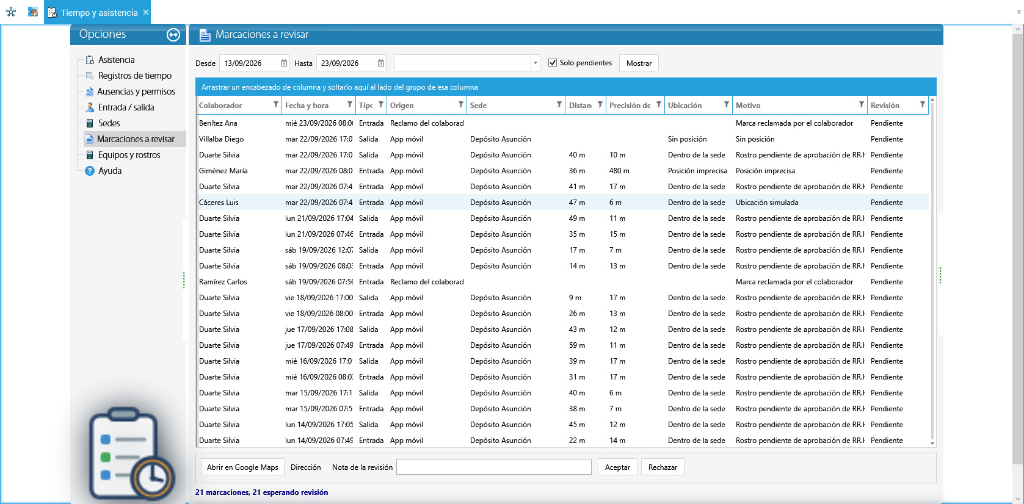
Task: Select the Cáceres Luis row
Action: tap(562, 203)
